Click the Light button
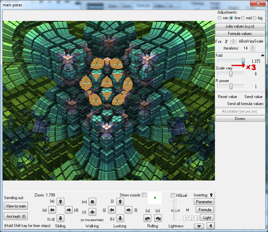The width and height of the screenshot is (268, 232). tap(207, 217)
